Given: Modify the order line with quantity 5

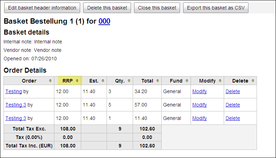Looking at the screenshot, I should pos(199,105).
